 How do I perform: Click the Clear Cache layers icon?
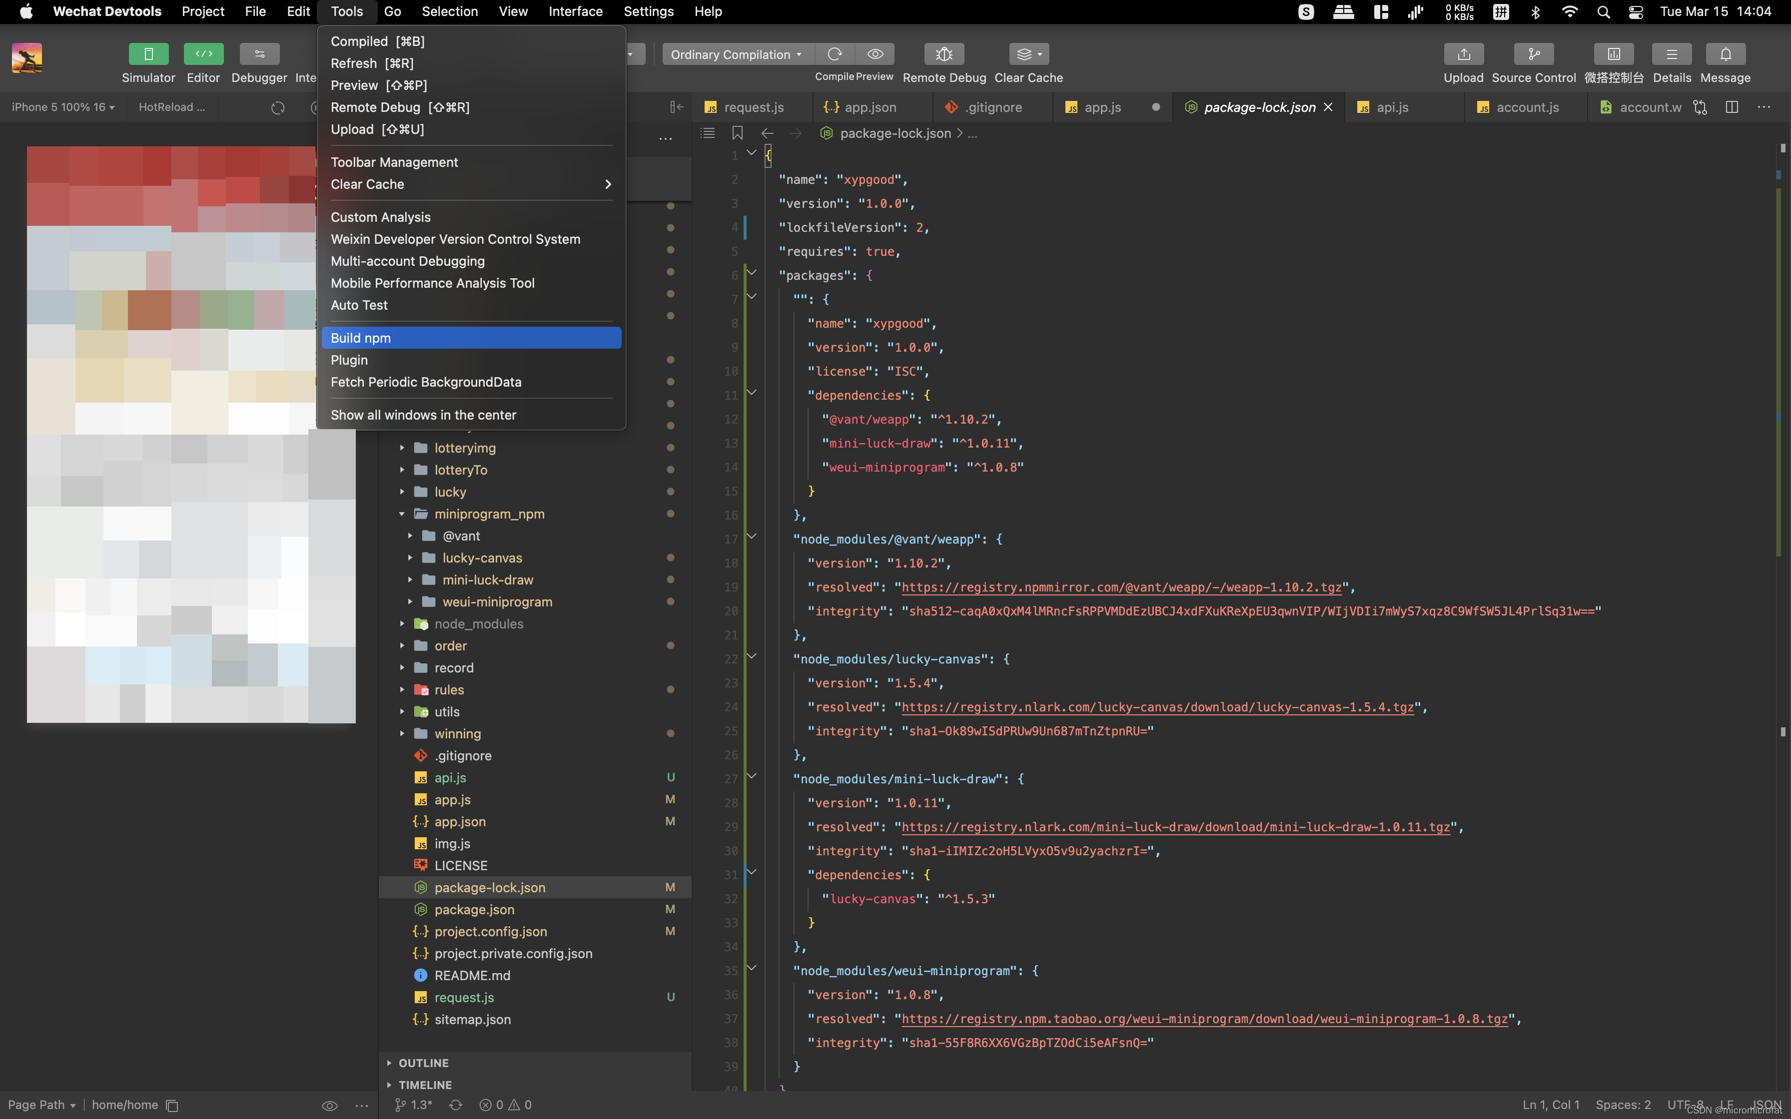tap(1029, 54)
